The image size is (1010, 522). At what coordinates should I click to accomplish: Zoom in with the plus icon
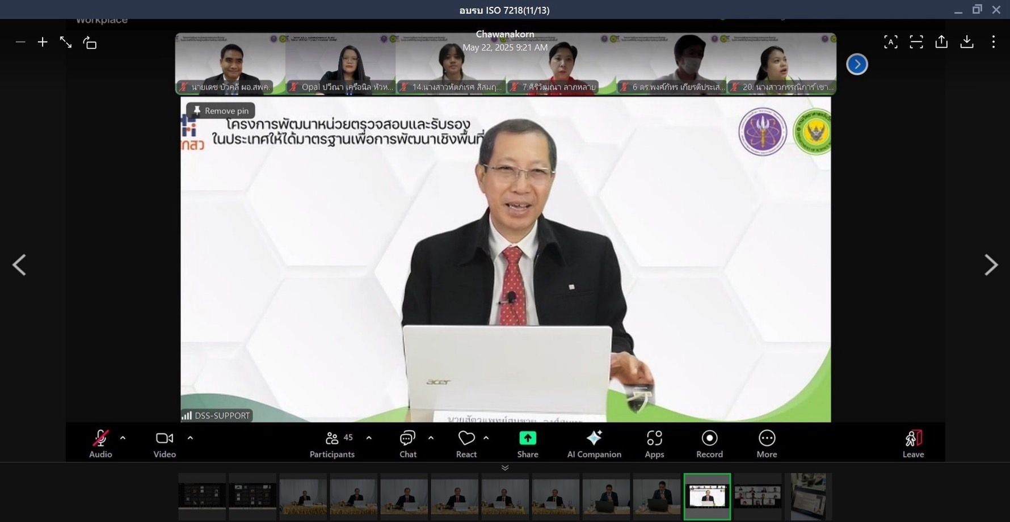[43, 42]
